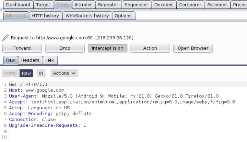Switch to the Hex view tab

(x=50, y=60)
